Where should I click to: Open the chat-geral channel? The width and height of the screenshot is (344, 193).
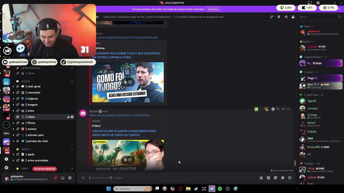(44, 86)
